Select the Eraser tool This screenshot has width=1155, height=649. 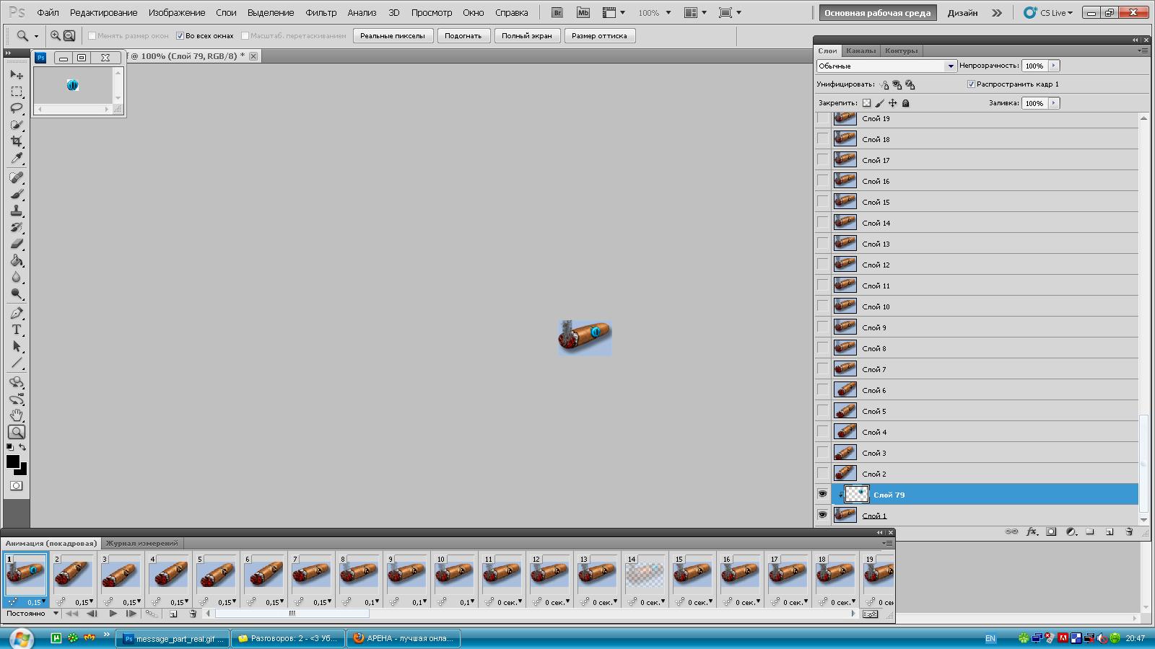point(17,244)
